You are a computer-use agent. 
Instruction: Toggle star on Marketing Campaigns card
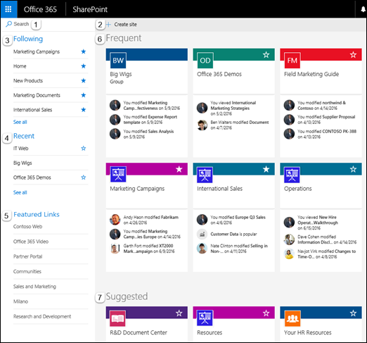coord(179,169)
